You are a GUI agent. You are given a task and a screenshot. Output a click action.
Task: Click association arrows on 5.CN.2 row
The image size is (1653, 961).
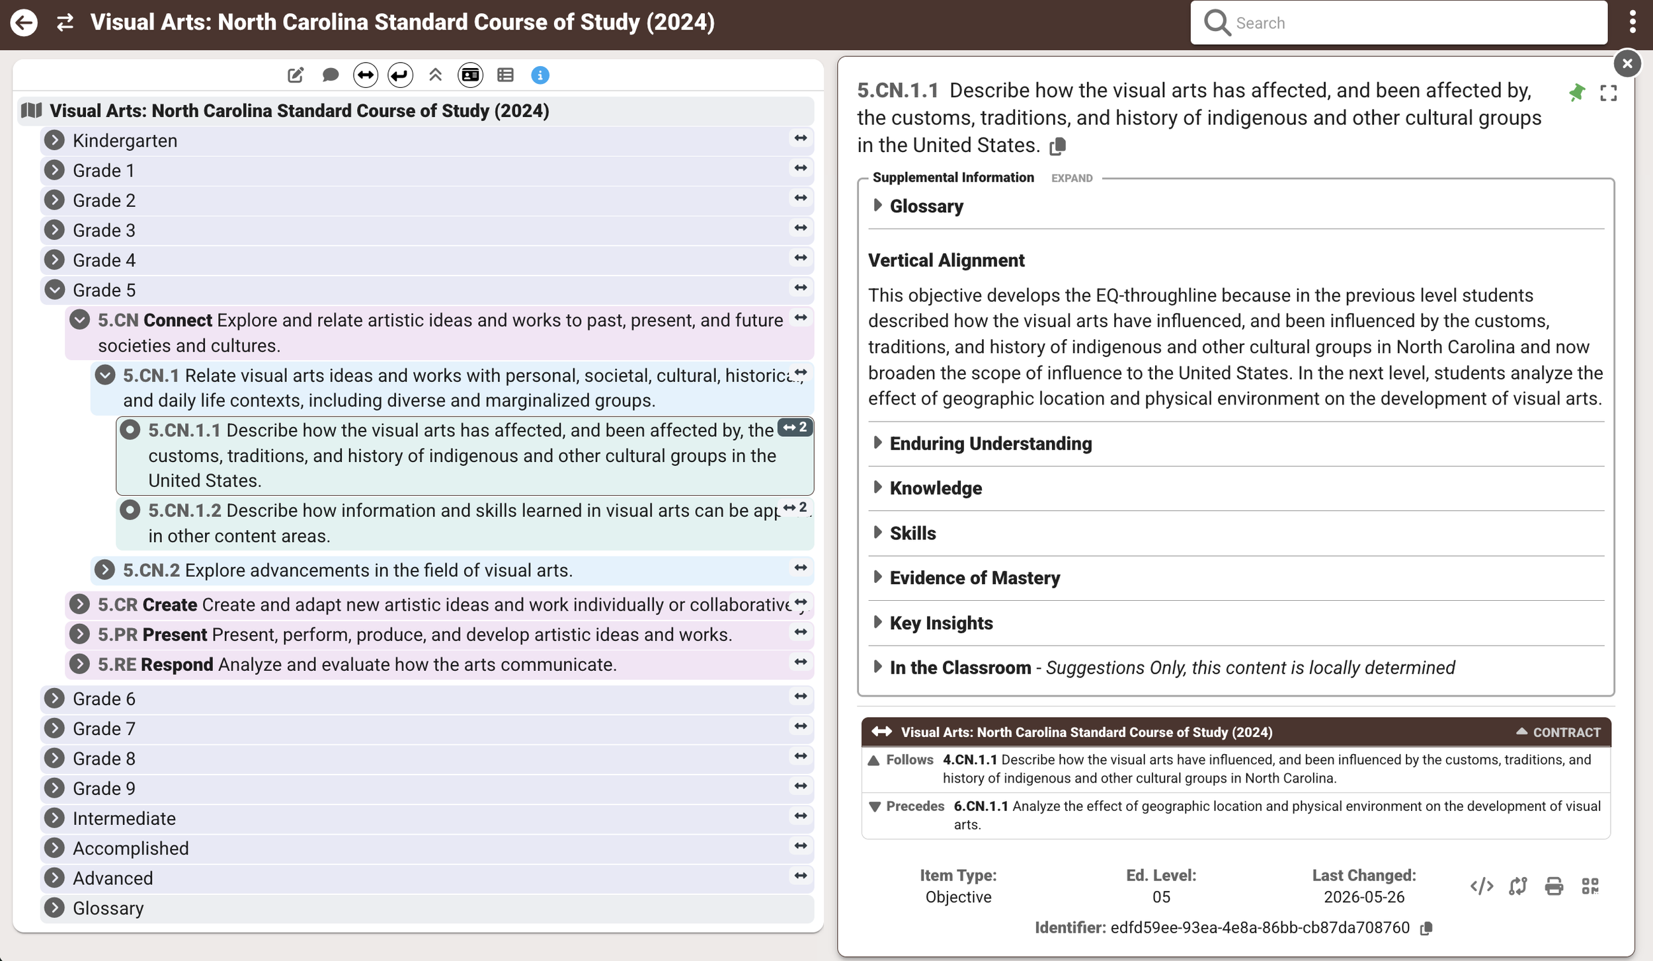pos(801,568)
